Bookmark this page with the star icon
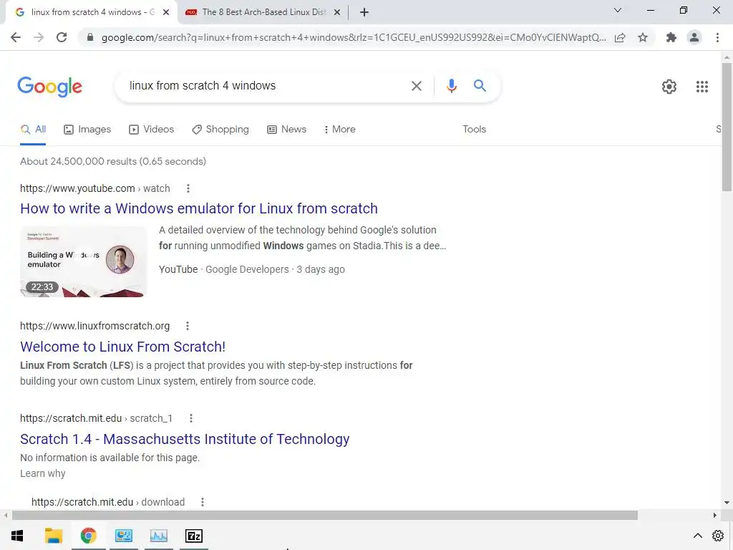The width and height of the screenshot is (733, 550). tap(643, 37)
